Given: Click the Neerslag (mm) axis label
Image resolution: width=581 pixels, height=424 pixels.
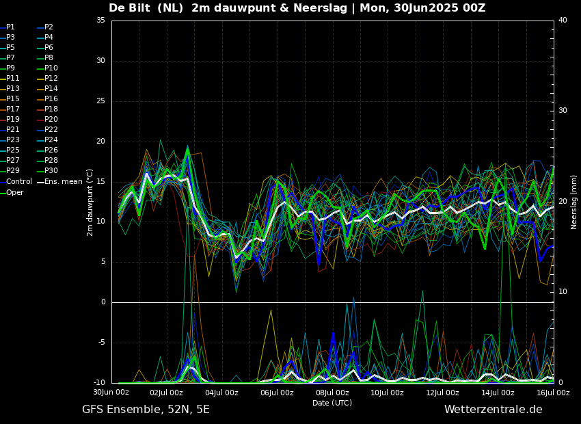Looking at the screenshot, I should [x=574, y=202].
